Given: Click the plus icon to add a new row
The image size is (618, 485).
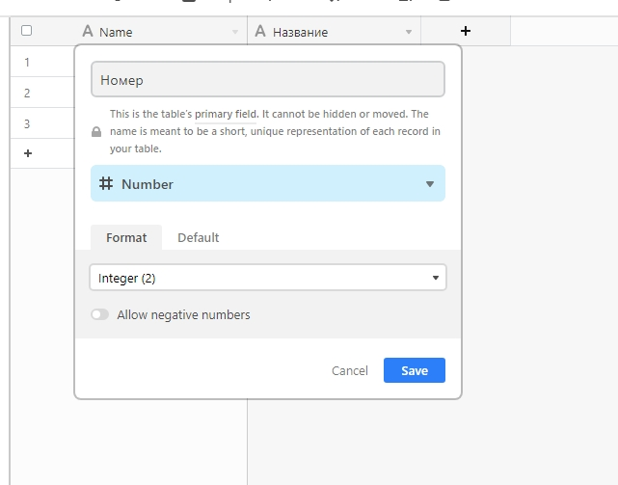Looking at the screenshot, I should point(28,153).
